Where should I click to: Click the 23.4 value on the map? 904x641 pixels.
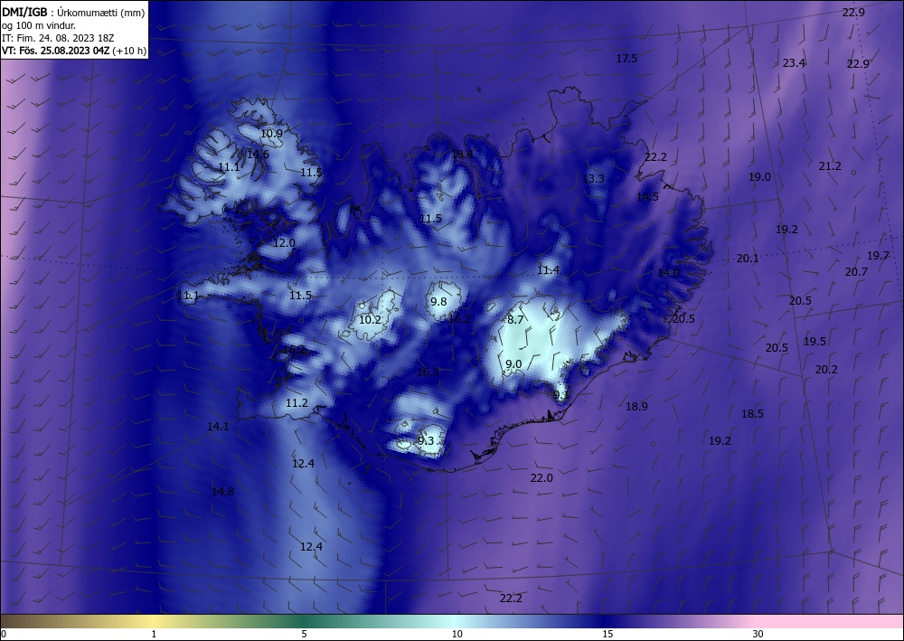pyautogui.click(x=794, y=62)
